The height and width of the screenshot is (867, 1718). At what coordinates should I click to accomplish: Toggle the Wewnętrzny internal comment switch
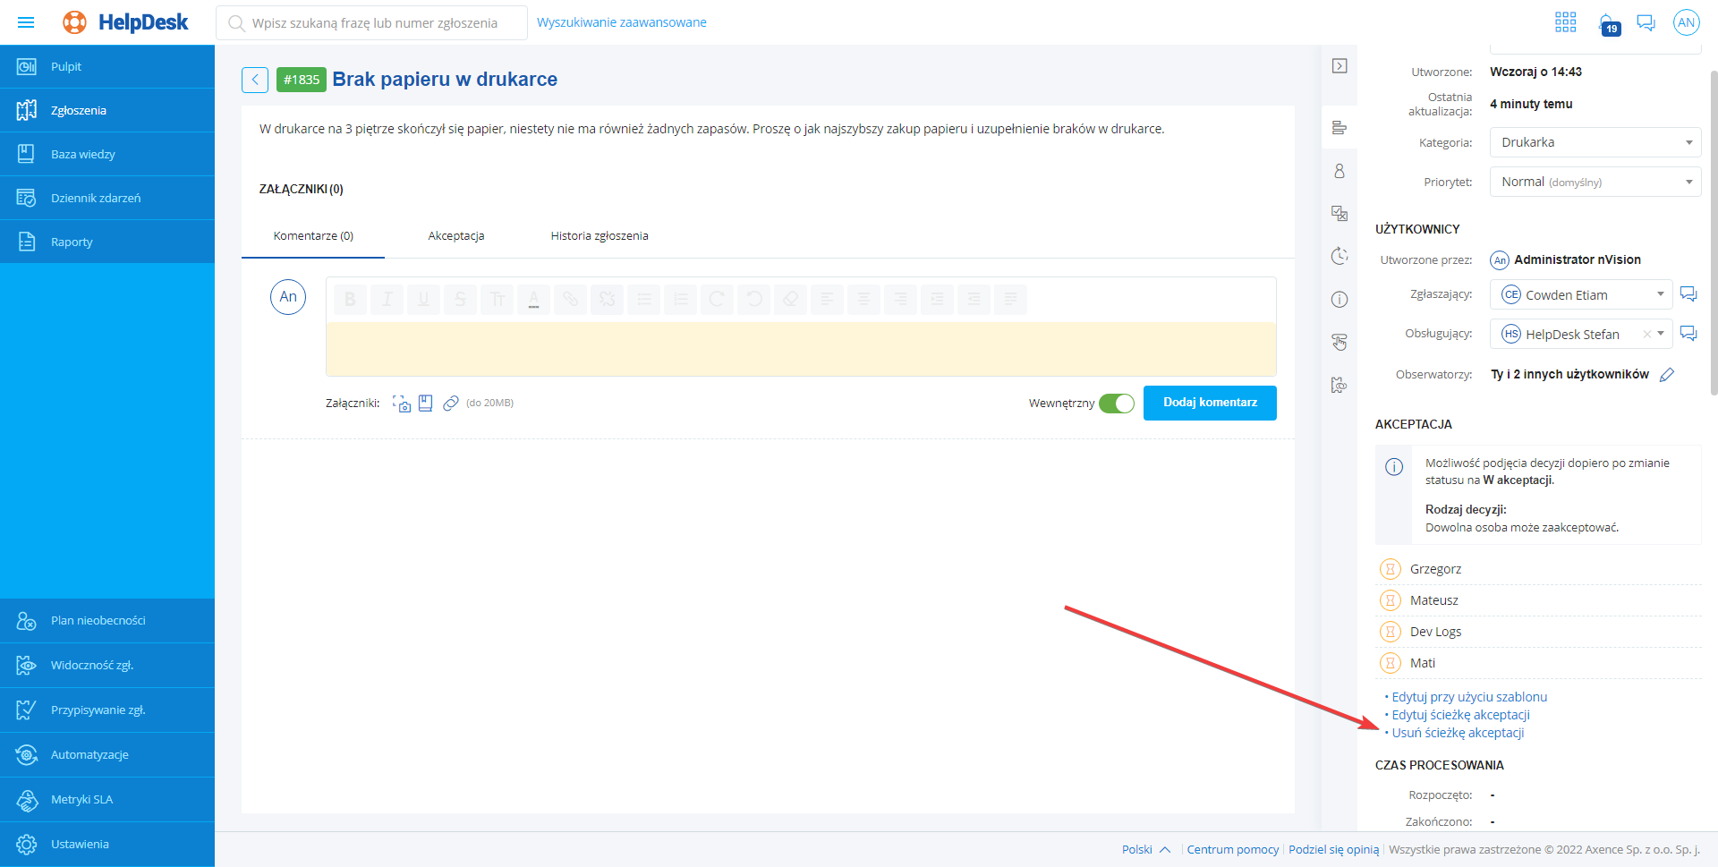click(x=1116, y=404)
